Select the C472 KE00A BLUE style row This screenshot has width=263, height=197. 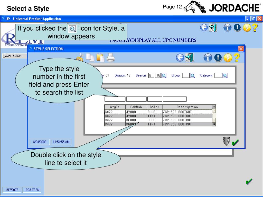tap(158, 120)
